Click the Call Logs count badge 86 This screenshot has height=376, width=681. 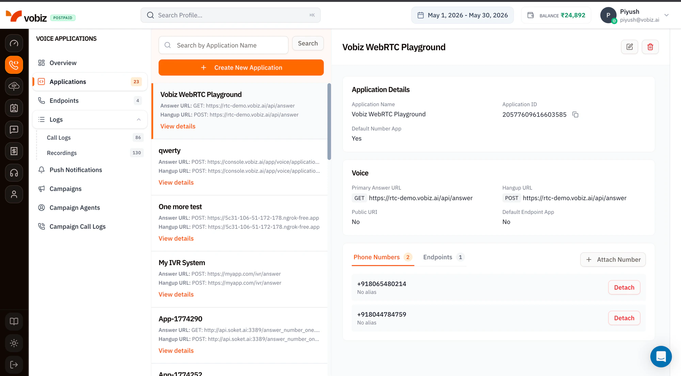click(138, 138)
